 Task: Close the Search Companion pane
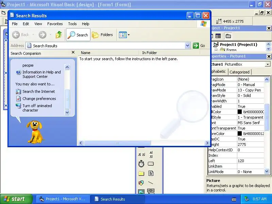73,52
